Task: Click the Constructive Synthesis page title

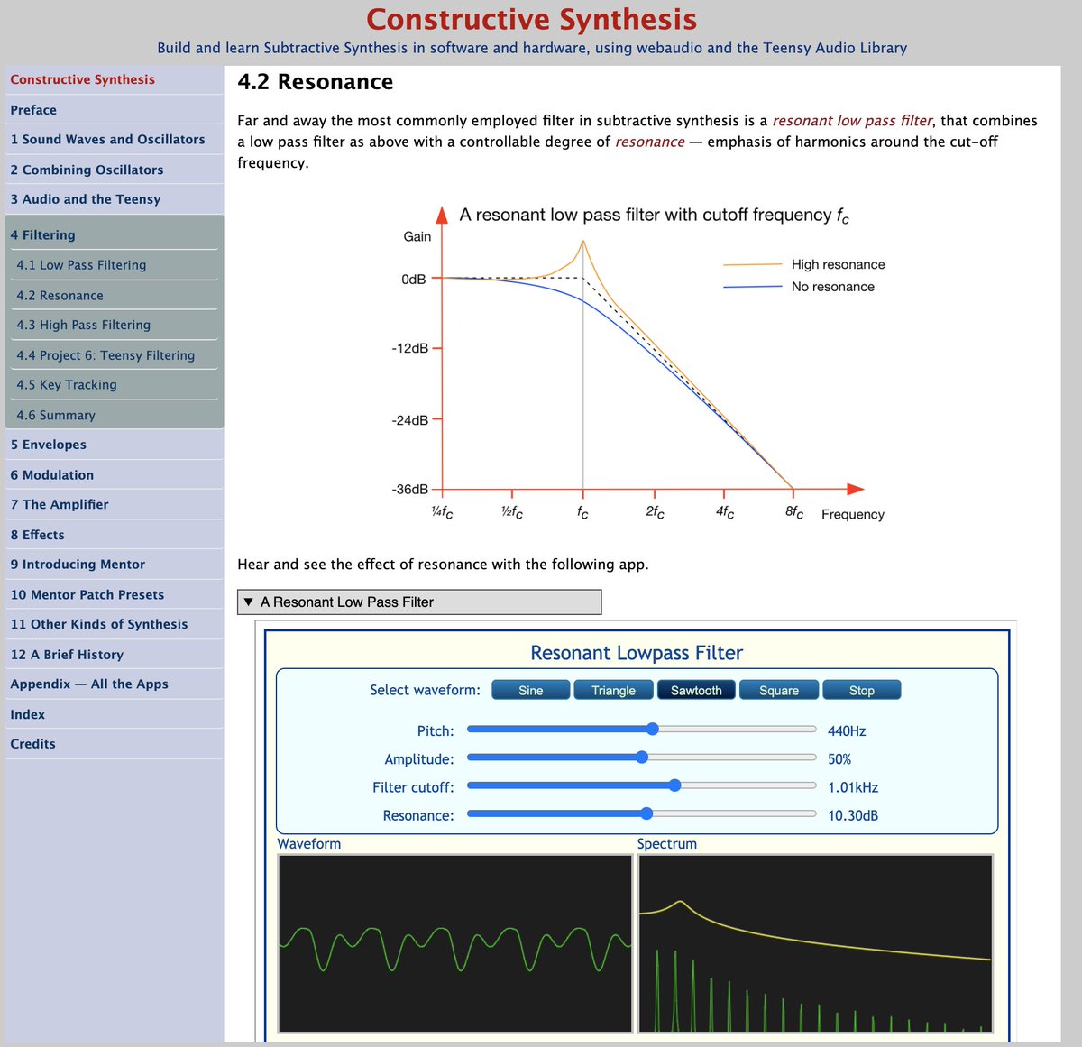Action: coord(532,19)
